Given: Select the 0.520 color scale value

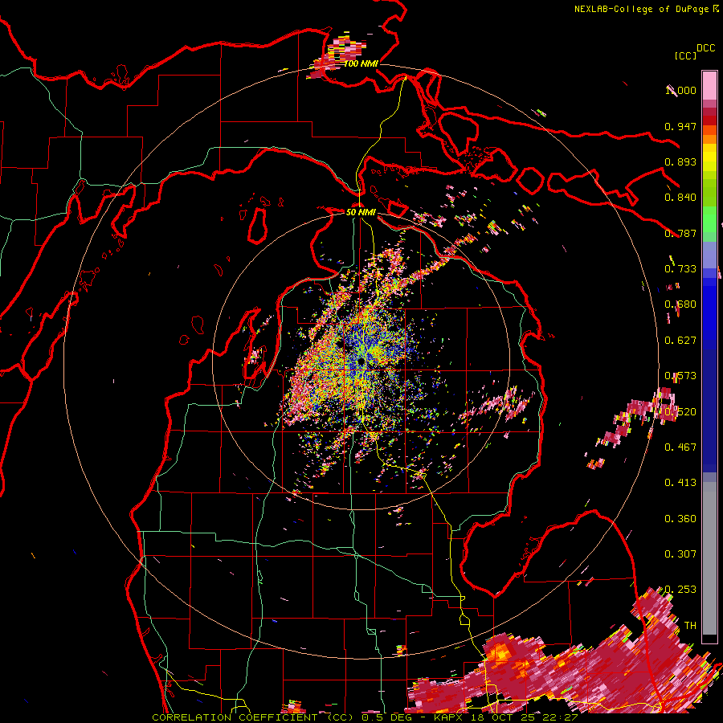Looking at the screenshot, I should point(680,412).
